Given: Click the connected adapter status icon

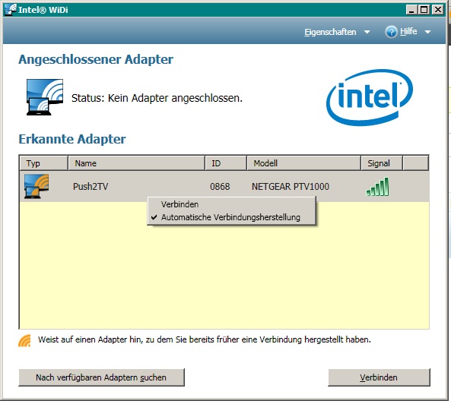Looking at the screenshot, I should [x=45, y=97].
